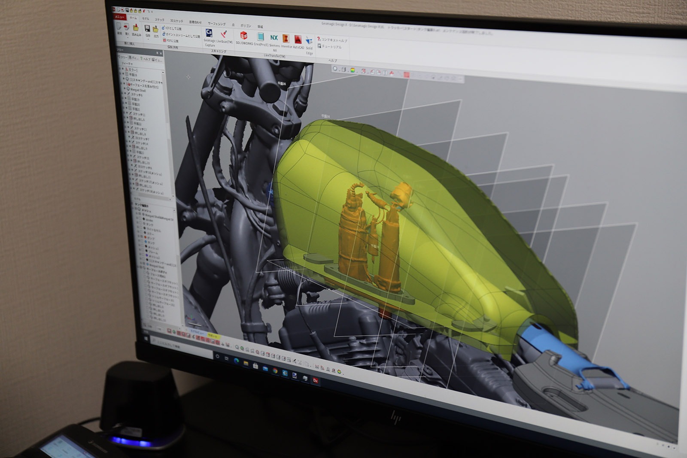687x458 pixels.
Task: Click the 開く (Open) file icon
Action: coord(127,27)
